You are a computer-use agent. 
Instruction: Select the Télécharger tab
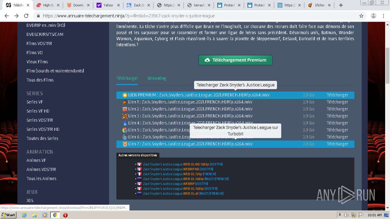point(127,78)
